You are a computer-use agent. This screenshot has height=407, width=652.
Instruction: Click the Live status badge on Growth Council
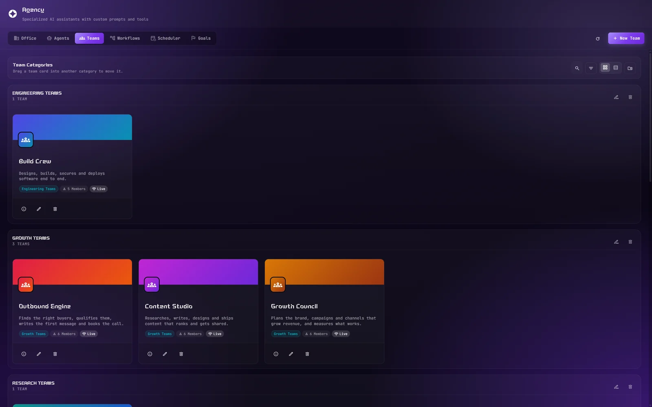pyautogui.click(x=341, y=334)
